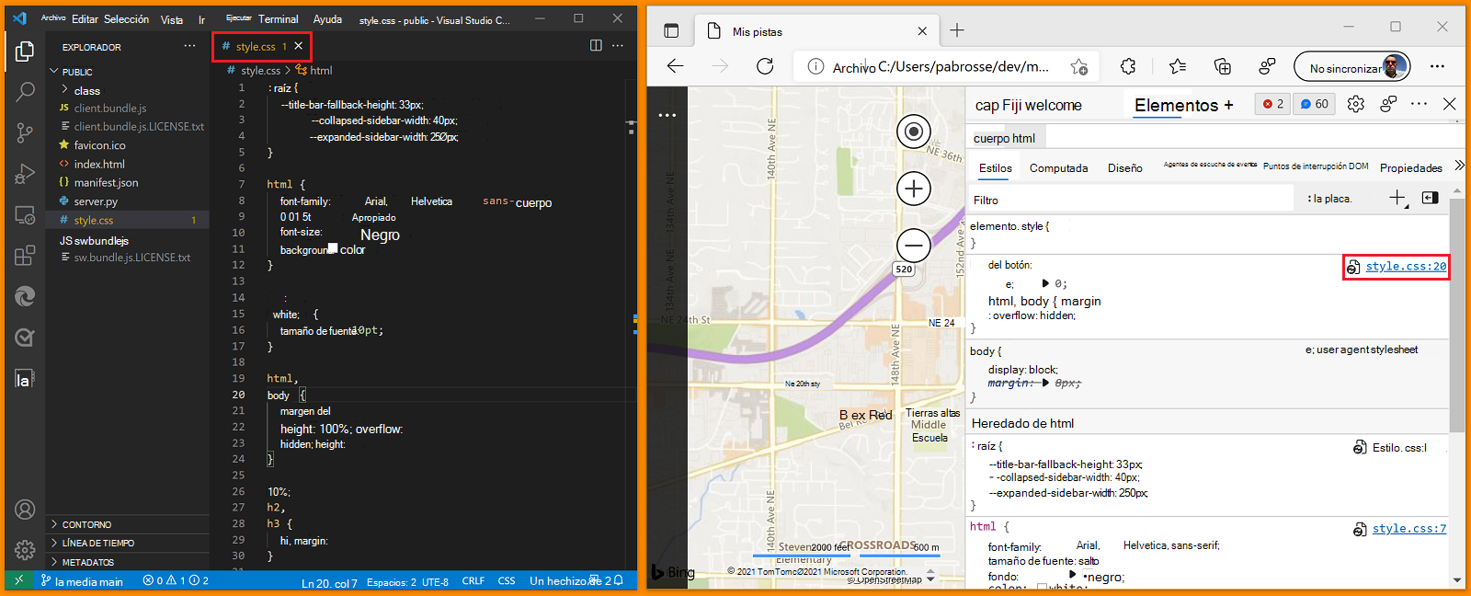
Task: Click the white color swatch in DevTools color property
Action: [1042, 589]
